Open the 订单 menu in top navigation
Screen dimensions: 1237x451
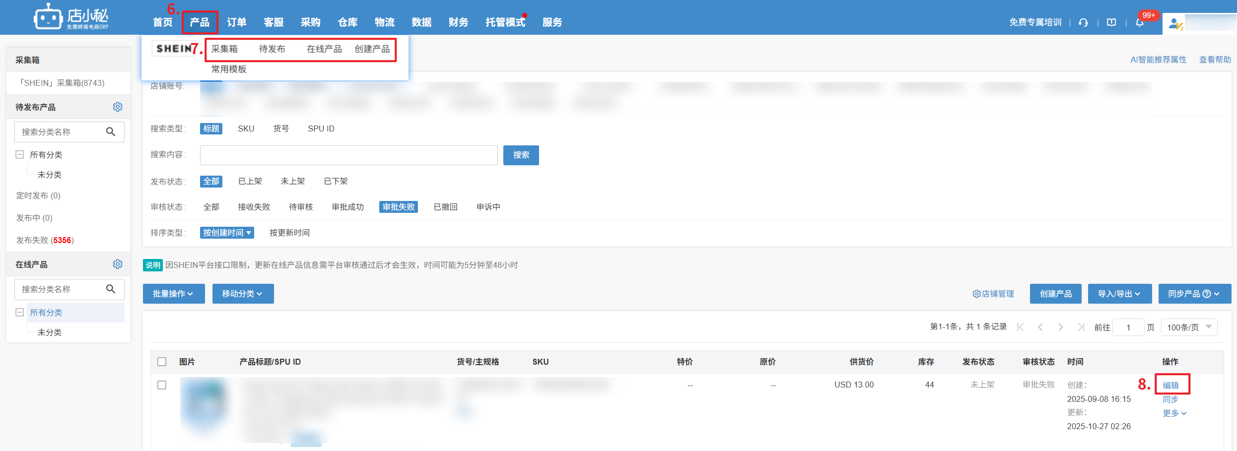pyautogui.click(x=236, y=22)
